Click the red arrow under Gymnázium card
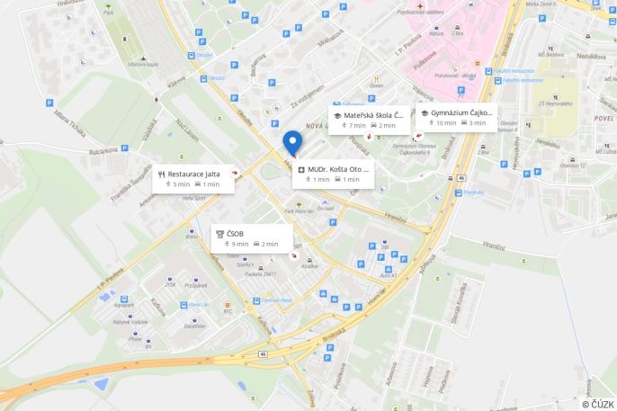 pyautogui.click(x=419, y=136)
